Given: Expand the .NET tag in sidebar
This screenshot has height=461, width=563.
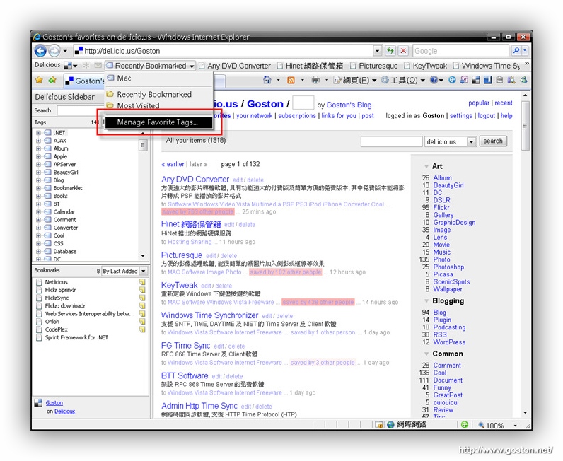Looking at the screenshot, I should click(x=38, y=132).
